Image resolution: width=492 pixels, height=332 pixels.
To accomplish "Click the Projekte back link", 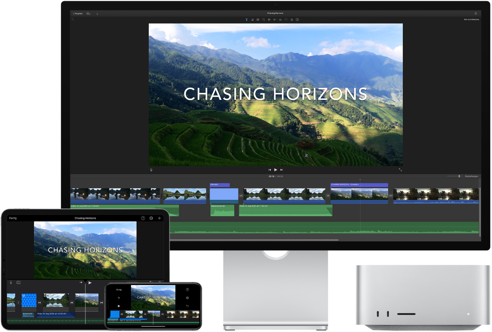I will point(78,13).
